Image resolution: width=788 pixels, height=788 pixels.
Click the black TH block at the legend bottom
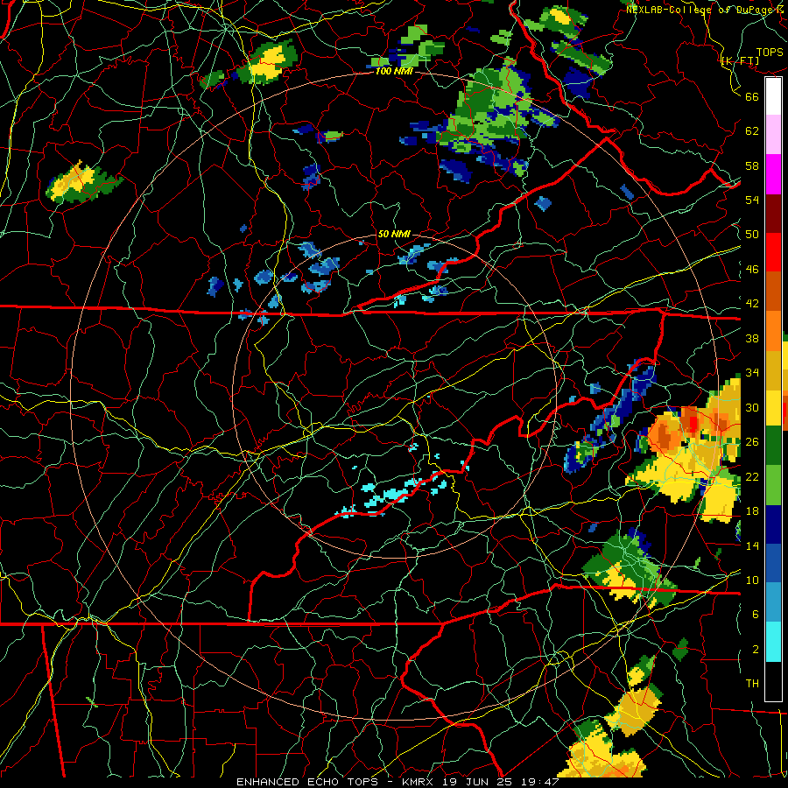click(x=773, y=681)
